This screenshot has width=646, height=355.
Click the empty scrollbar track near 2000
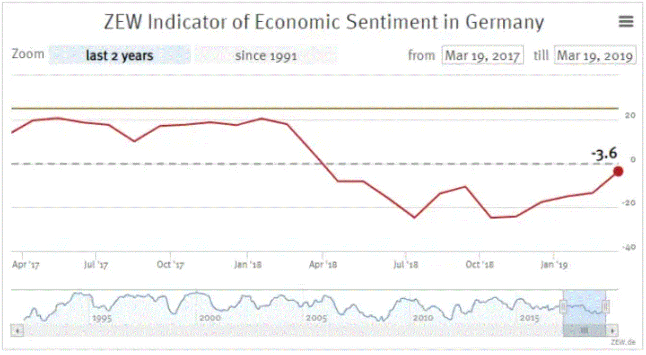pyautogui.click(x=209, y=330)
